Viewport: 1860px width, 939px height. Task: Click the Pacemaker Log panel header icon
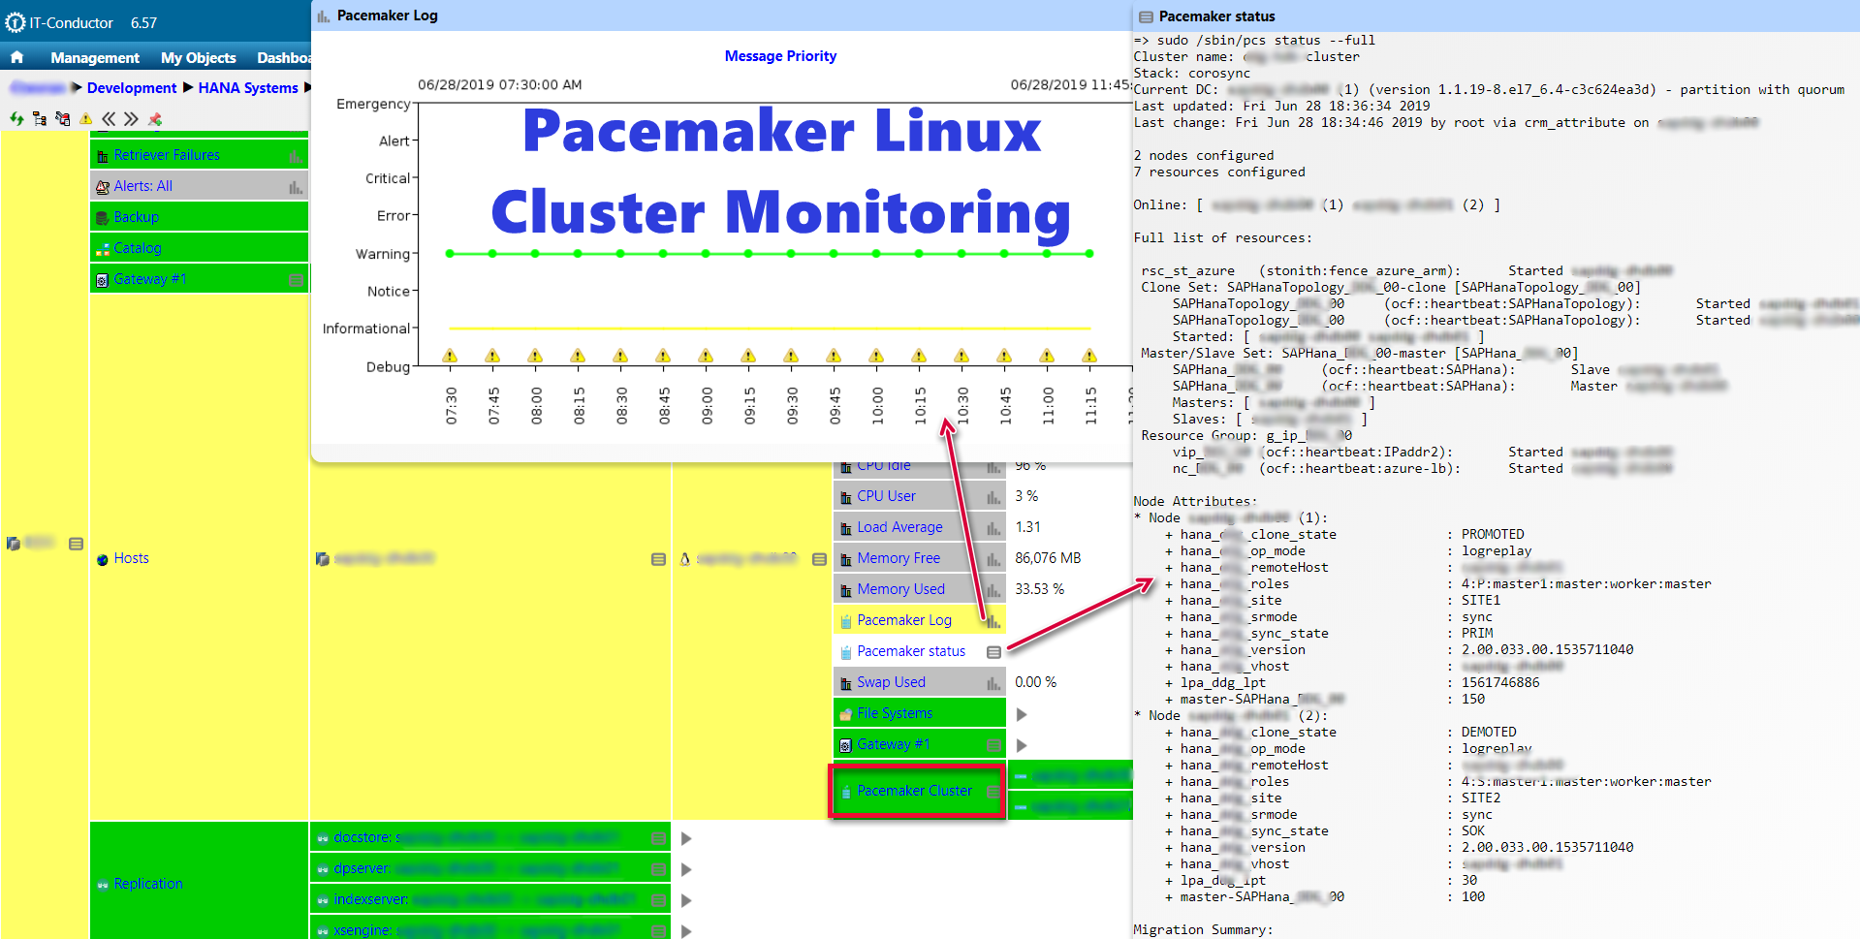tap(324, 16)
